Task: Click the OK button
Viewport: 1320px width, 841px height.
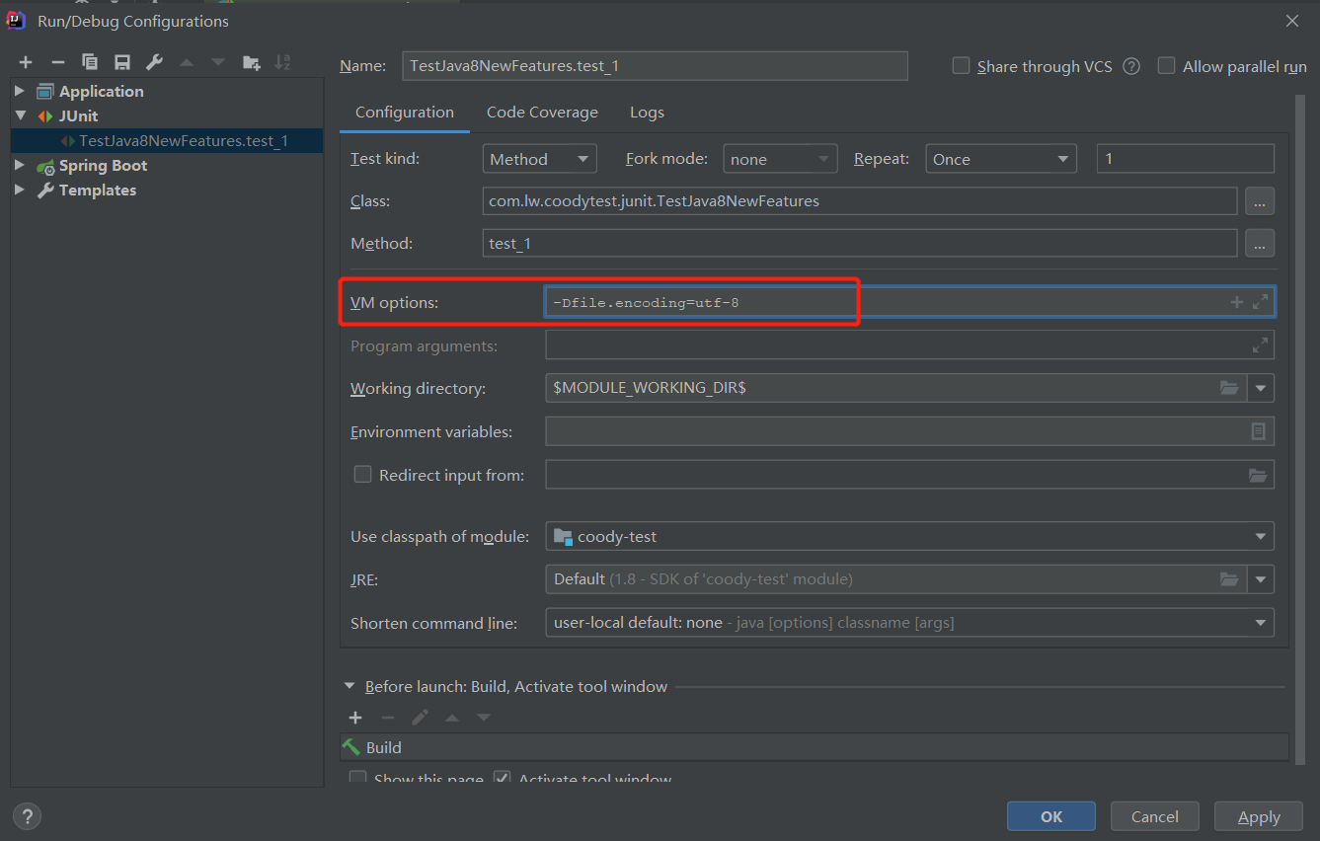Action: (x=1051, y=816)
